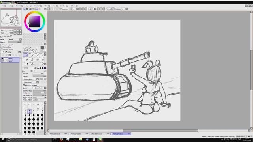The width and height of the screenshot is (253, 142).
Task: Open the Quality dropdown
Action: pos(40,88)
